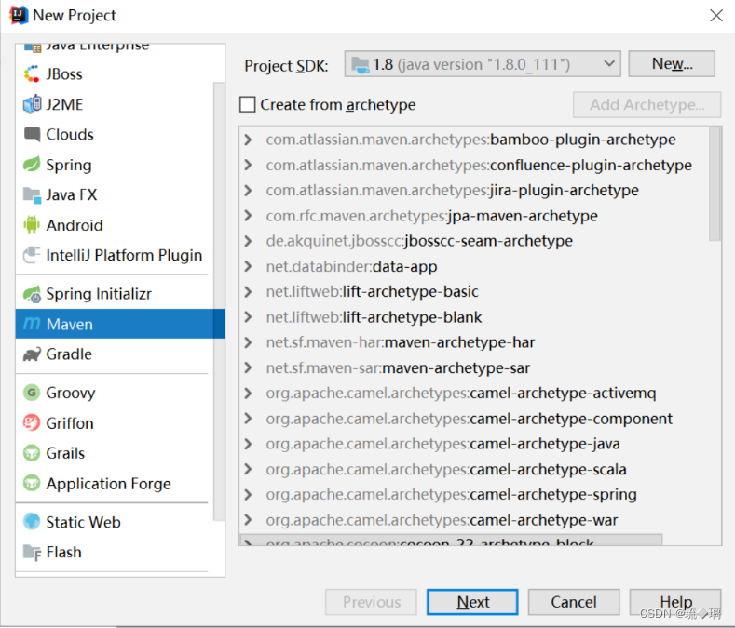Select the IntelliJ Platform Plugin type

pos(115,255)
